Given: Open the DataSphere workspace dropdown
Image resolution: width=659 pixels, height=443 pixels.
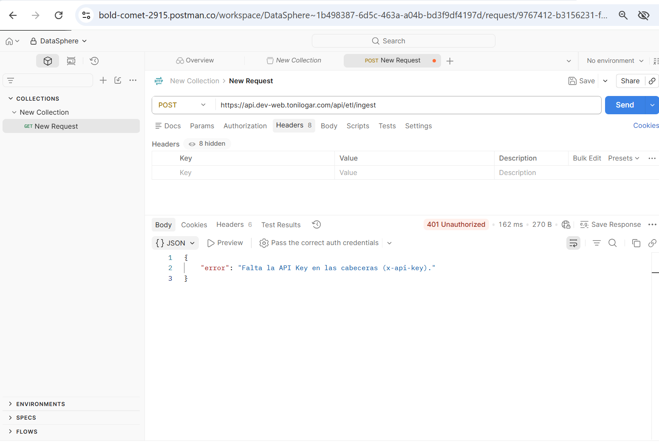Looking at the screenshot, I should (59, 41).
